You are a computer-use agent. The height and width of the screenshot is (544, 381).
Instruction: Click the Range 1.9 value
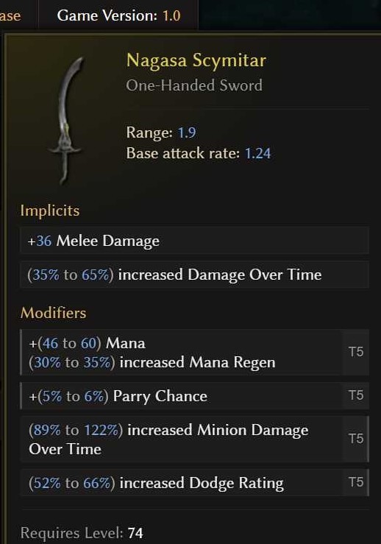(x=187, y=133)
